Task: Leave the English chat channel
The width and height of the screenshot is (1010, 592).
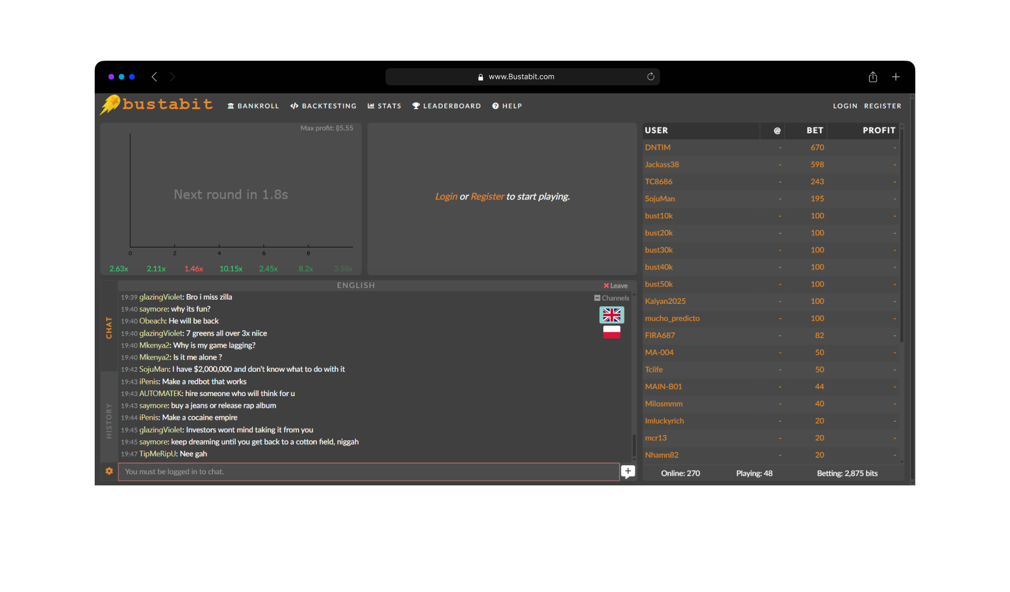Action: click(x=615, y=286)
